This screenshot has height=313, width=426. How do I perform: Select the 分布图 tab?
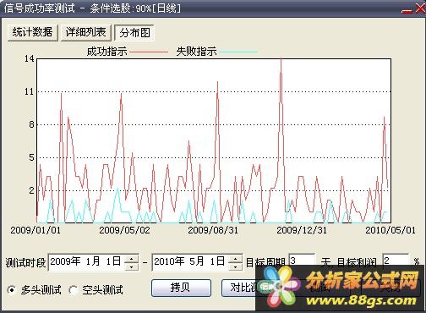[x=134, y=33]
